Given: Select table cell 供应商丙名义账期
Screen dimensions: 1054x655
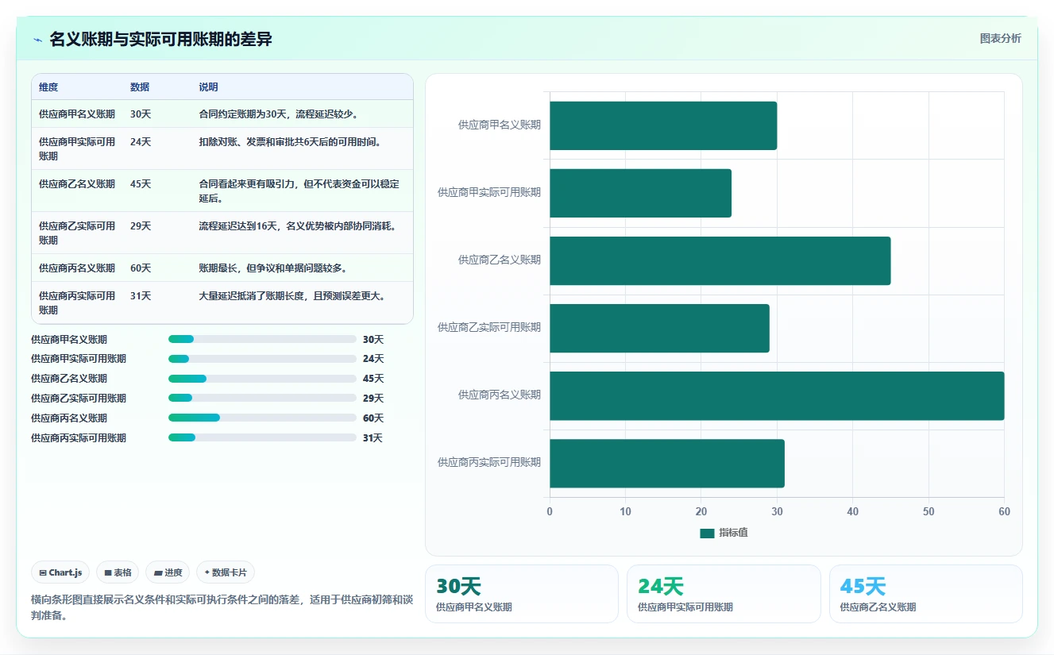Looking at the screenshot, I should [x=77, y=268].
